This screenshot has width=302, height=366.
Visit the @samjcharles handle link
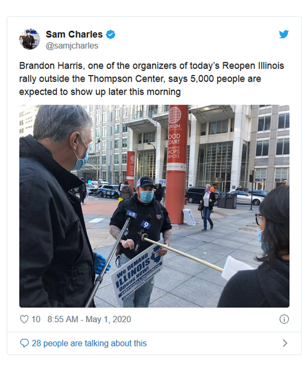click(x=72, y=46)
